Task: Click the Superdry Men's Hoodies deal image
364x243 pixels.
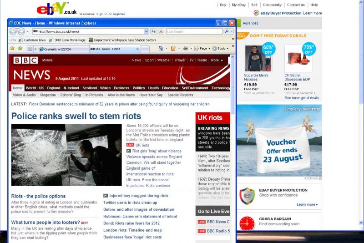Action: click(258, 58)
